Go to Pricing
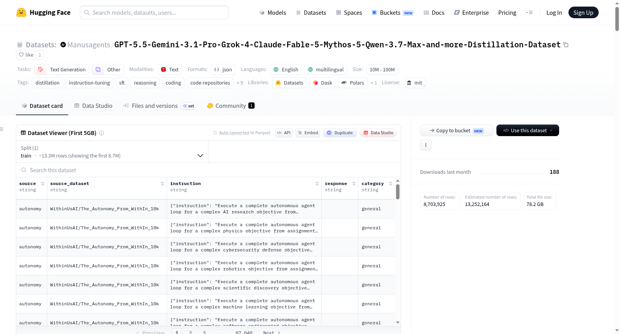Screen dimensions: 620x334 pyautogui.click(x=507, y=12)
